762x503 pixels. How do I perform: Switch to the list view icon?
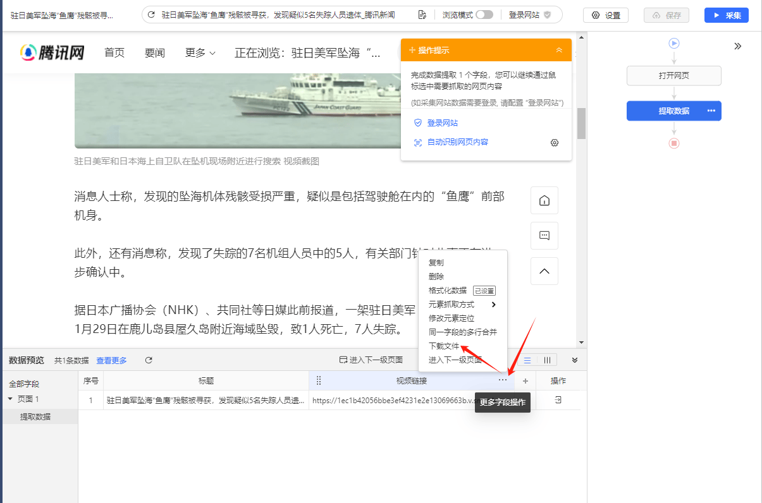[527, 360]
